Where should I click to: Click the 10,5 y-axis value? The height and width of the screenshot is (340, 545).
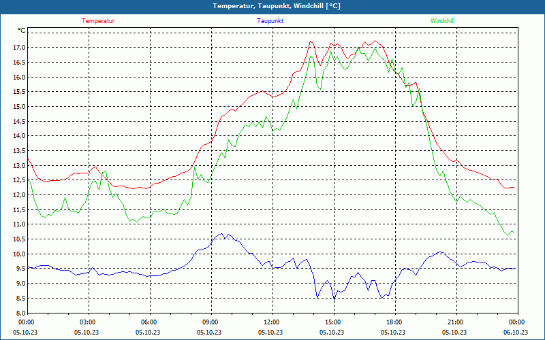[20, 239]
